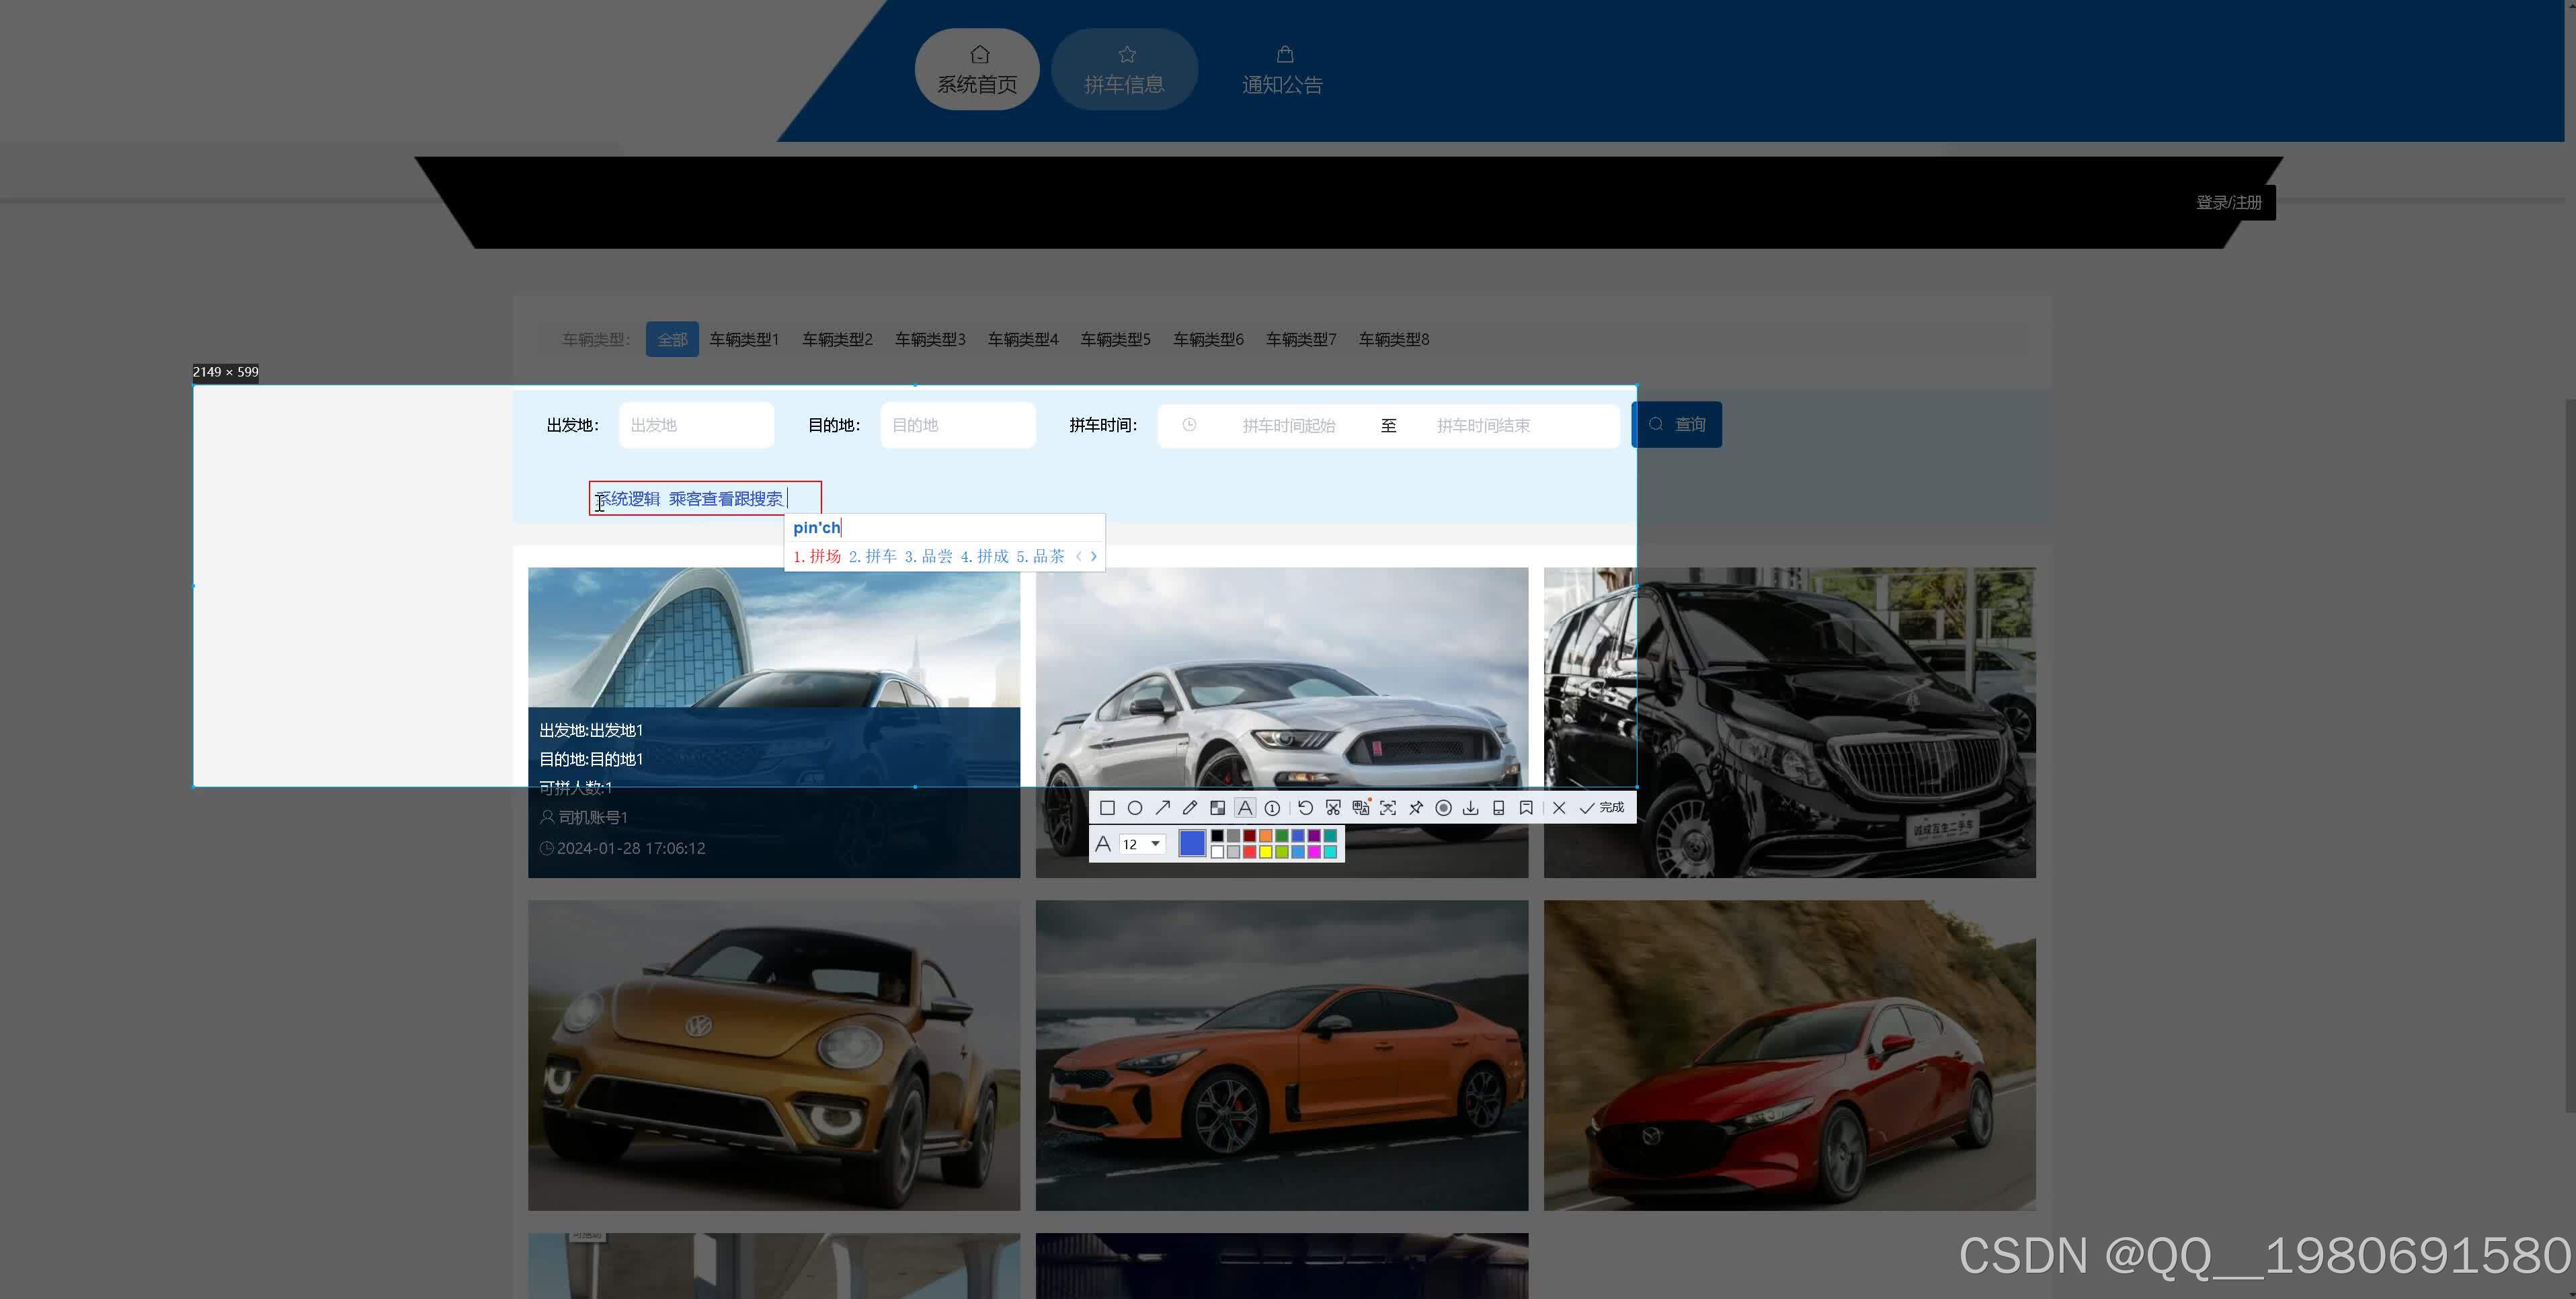Click the 登录/注册 link

[2228, 202]
